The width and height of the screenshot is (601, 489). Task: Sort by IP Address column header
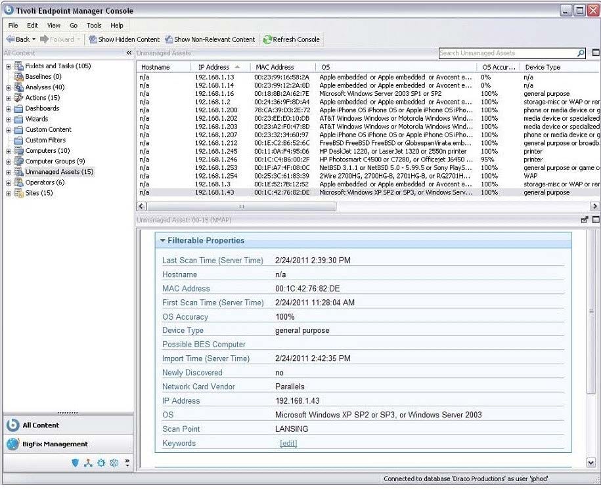click(x=221, y=67)
